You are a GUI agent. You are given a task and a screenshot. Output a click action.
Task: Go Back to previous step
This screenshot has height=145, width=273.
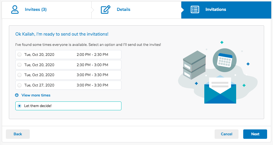(18, 134)
